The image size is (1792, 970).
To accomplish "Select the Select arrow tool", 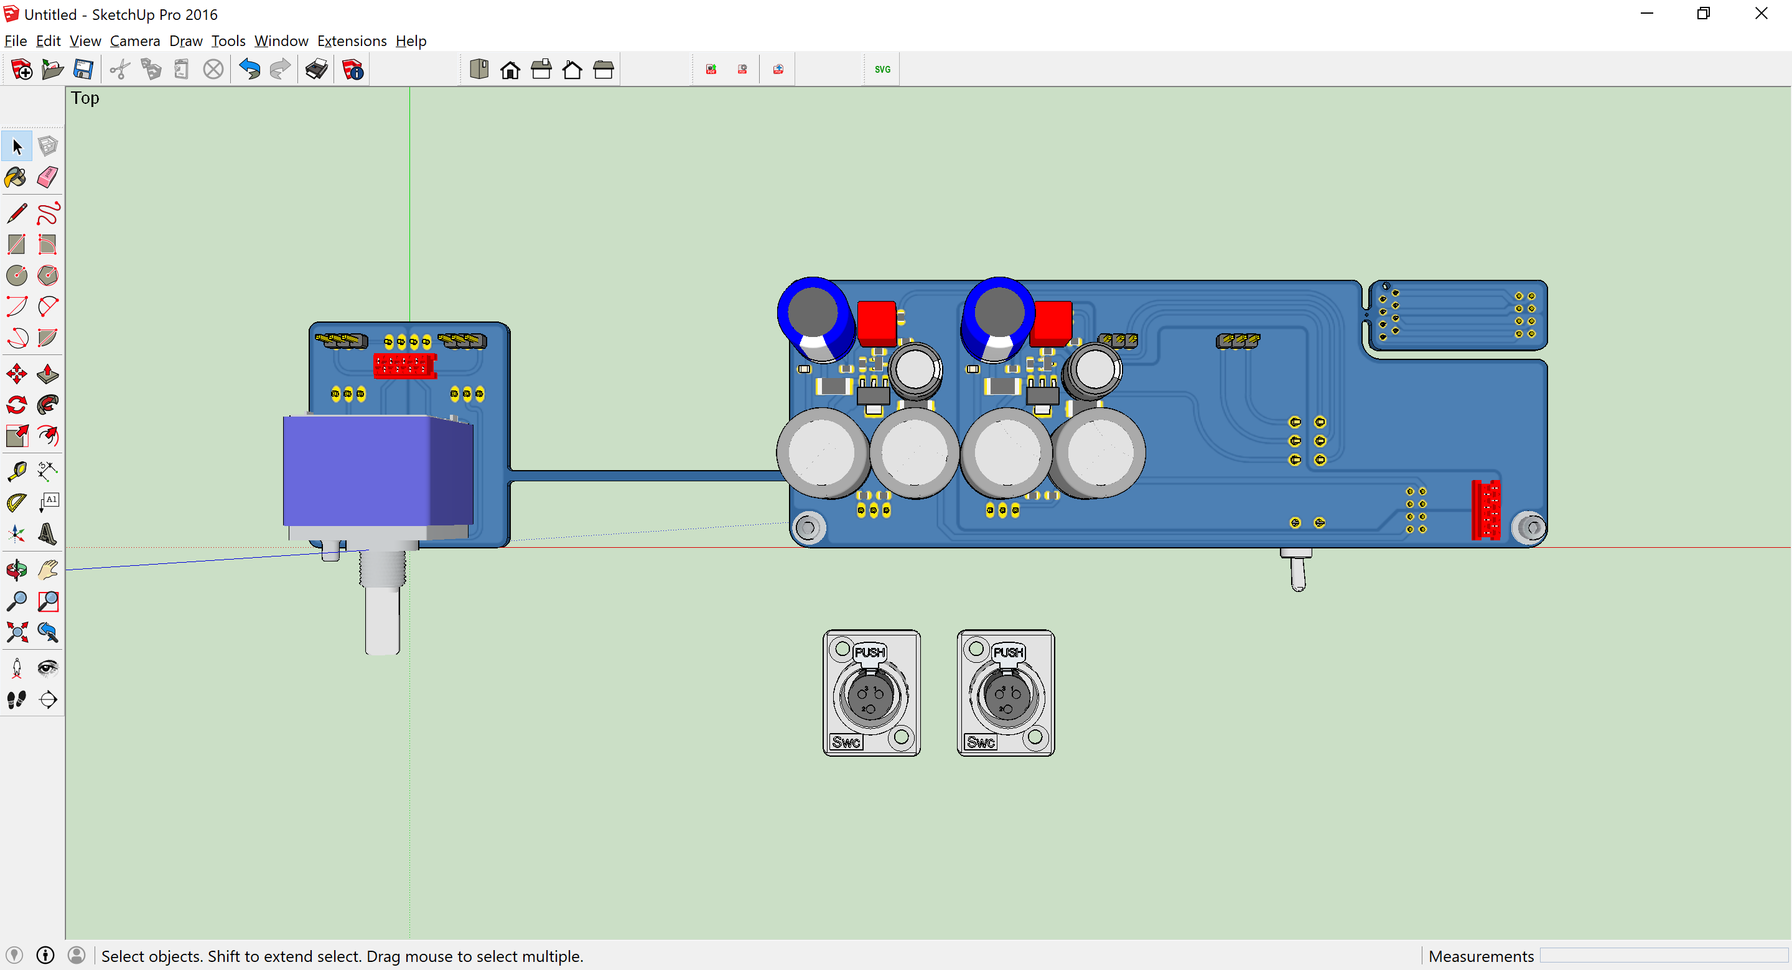I will (17, 146).
